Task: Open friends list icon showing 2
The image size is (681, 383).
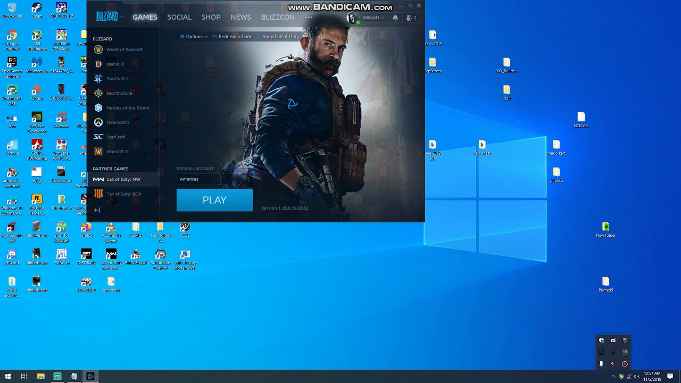Action: [x=411, y=18]
